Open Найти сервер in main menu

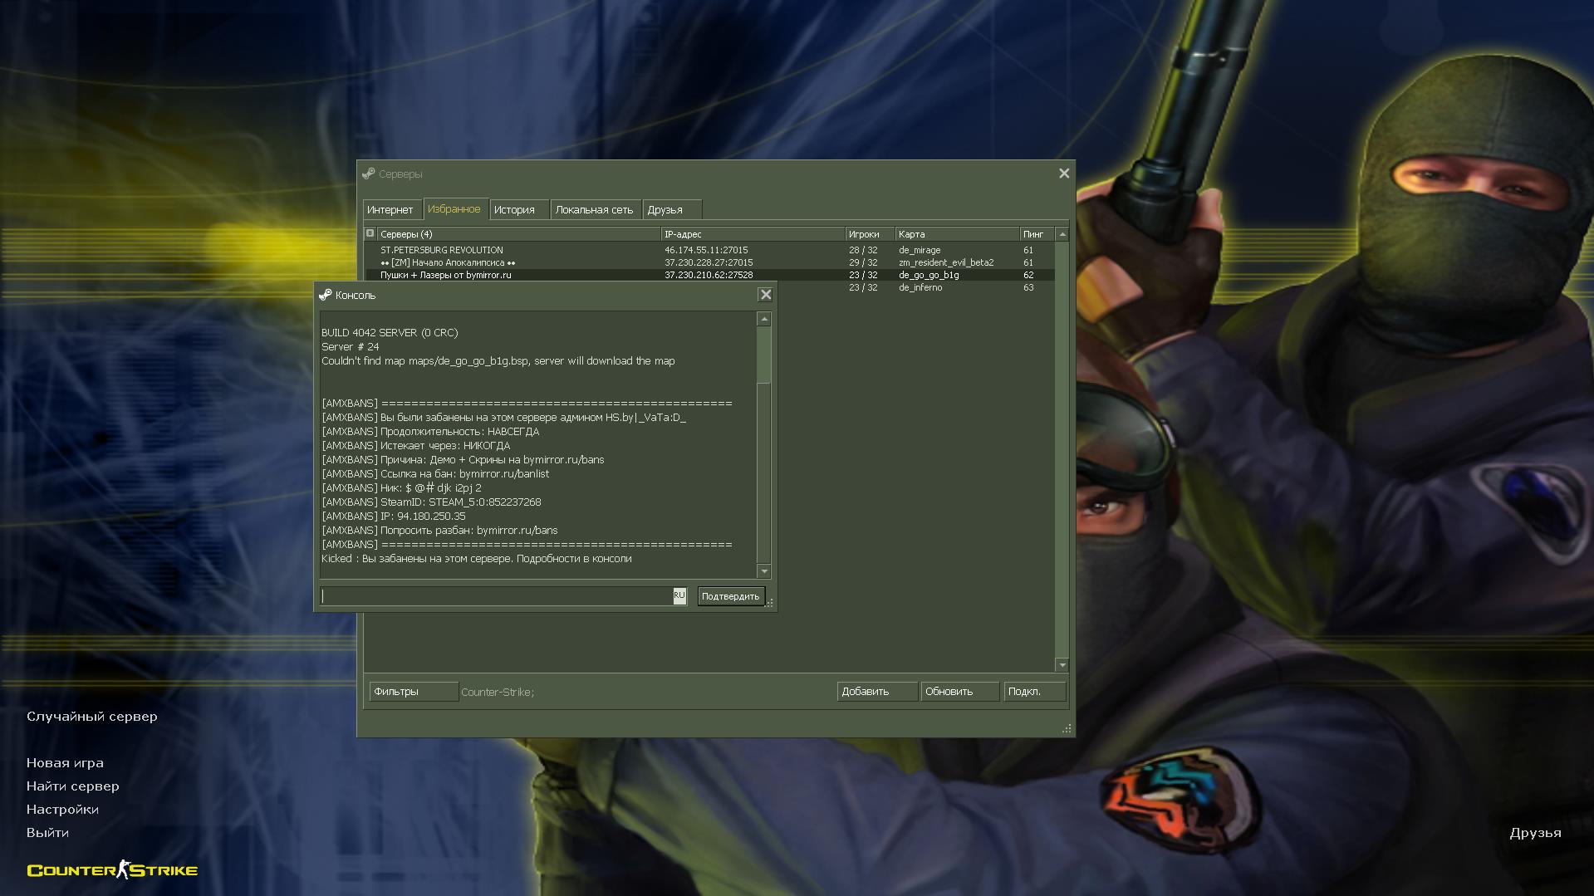(x=72, y=786)
